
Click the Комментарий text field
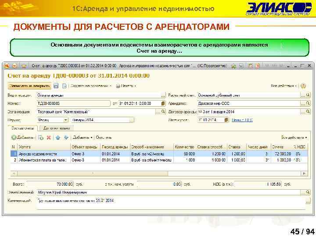171,203
